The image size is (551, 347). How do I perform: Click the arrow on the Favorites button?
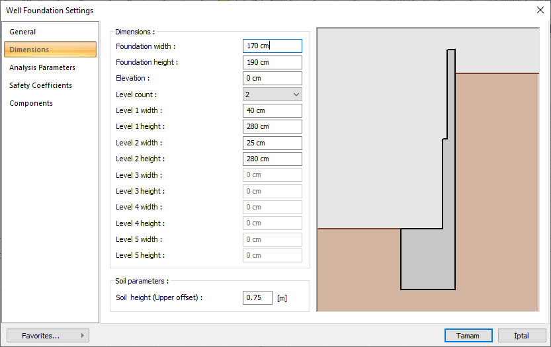[x=83, y=336]
